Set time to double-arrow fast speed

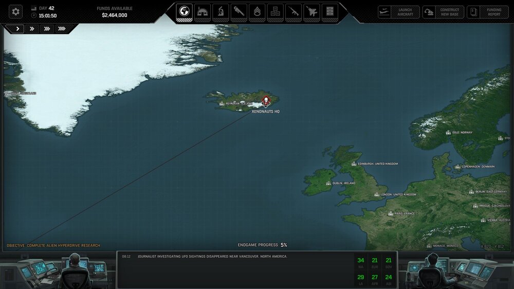[x=32, y=29]
